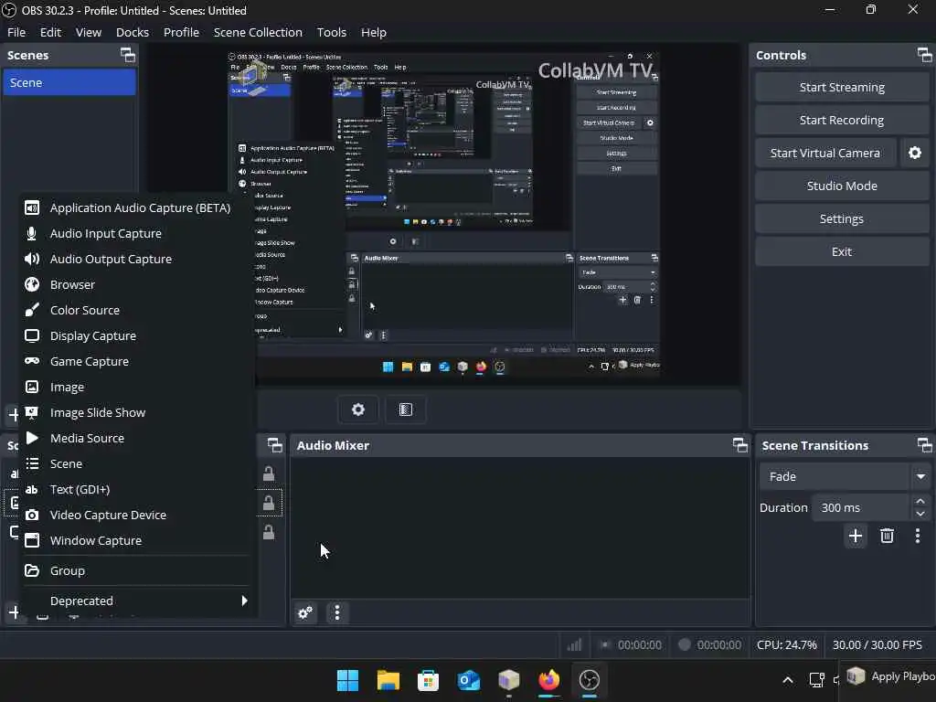Pop out the Controls dock
The width and height of the screenshot is (936, 702).
click(924, 56)
